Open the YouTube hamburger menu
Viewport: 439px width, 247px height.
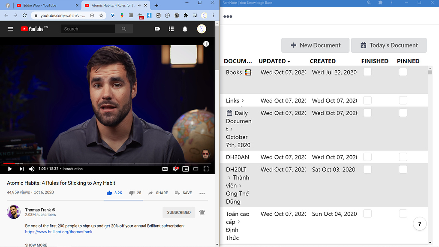coord(10,29)
